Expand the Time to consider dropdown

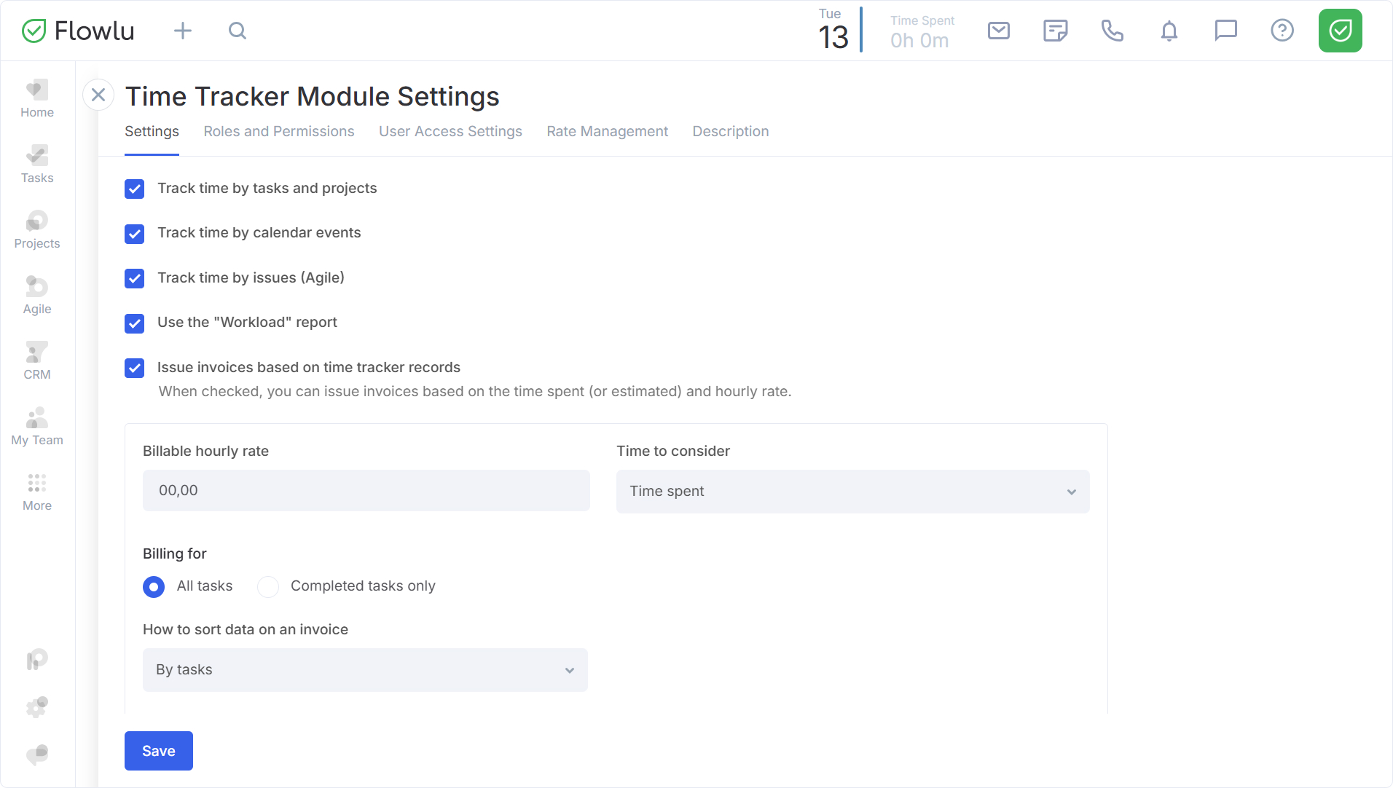pos(852,492)
